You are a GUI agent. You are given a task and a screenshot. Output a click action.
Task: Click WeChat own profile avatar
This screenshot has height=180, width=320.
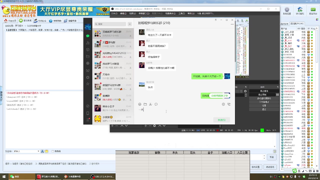coord(88,27)
